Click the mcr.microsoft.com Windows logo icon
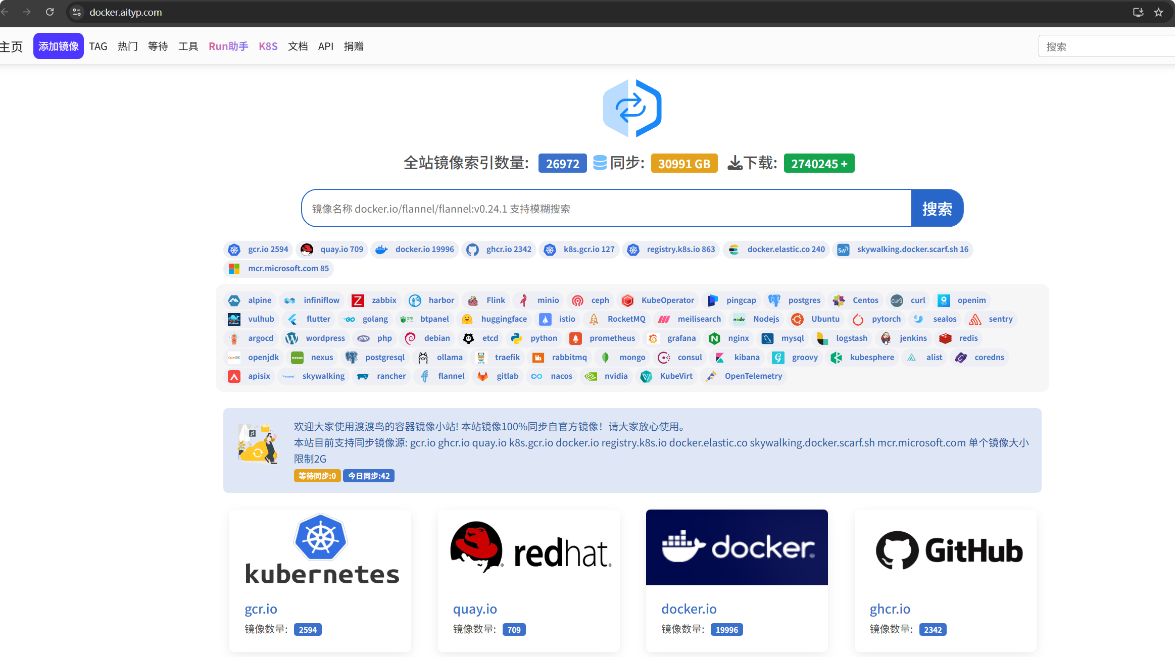 [x=234, y=269]
